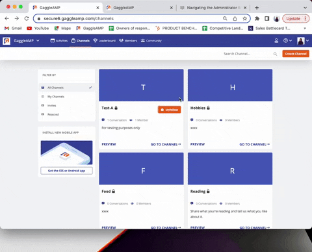The width and height of the screenshot is (312, 252).
Task: Switch to the Navigating the Administrator tab
Action: point(213,8)
